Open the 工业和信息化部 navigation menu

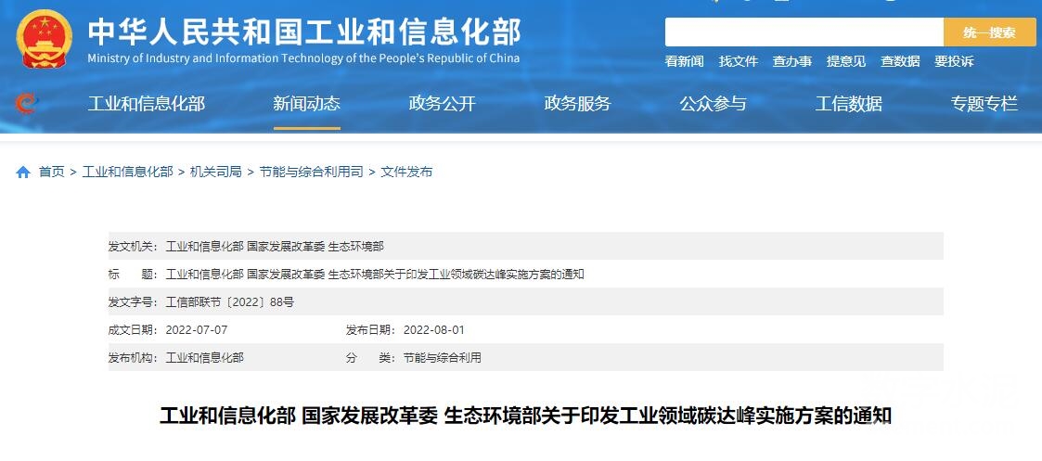point(147,104)
